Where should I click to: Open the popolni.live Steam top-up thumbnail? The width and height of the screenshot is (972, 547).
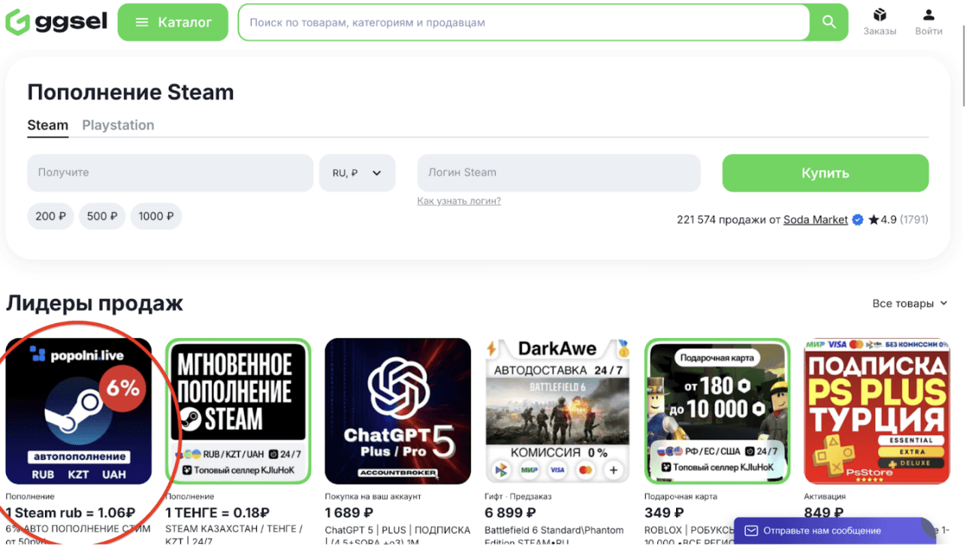coord(79,411)
